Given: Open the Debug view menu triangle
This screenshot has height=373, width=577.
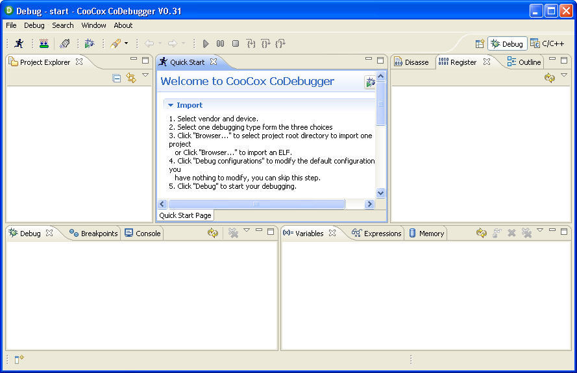Looking at the screenshot, I should [247, 230].
